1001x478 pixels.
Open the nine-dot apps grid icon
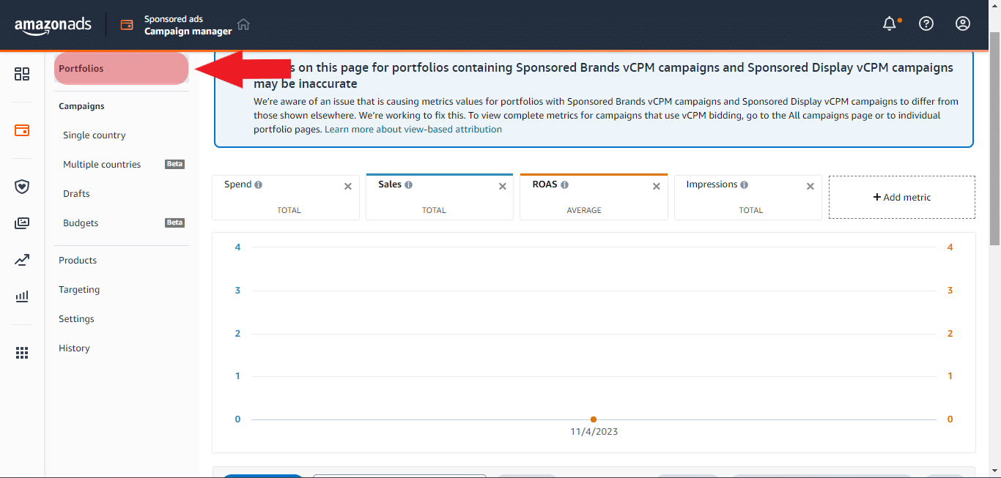click(22, 353)
